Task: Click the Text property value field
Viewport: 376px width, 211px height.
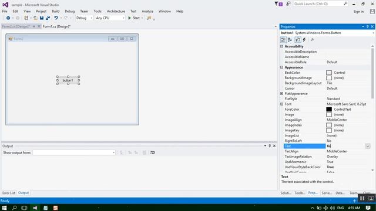Action: (345, 146)
